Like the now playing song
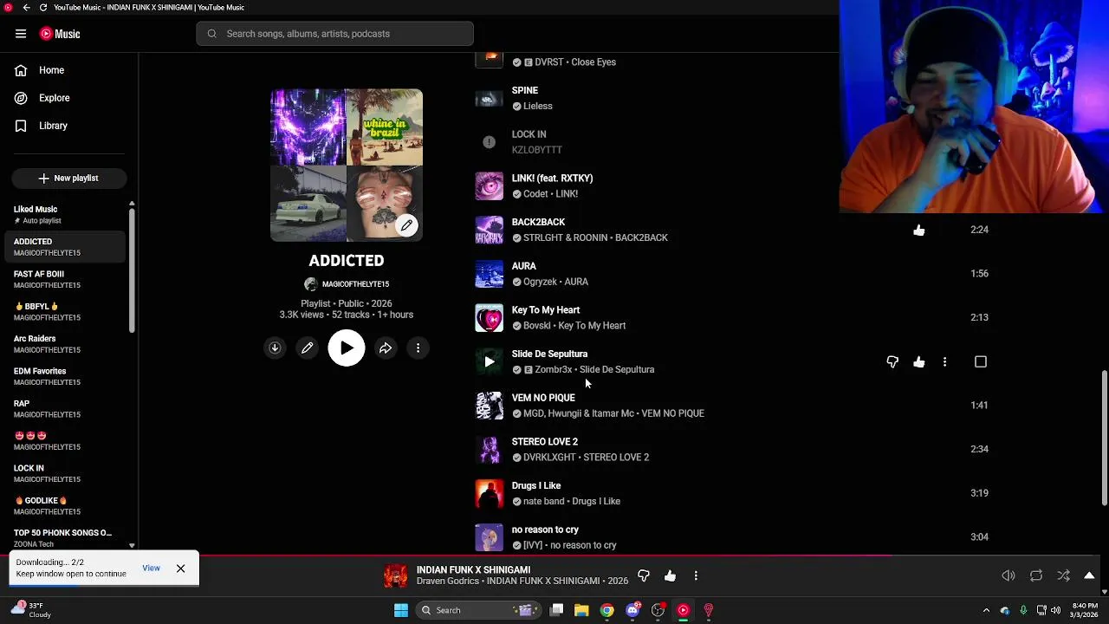The width and height of the screenshot is (1109, 624). click(670, 575)
